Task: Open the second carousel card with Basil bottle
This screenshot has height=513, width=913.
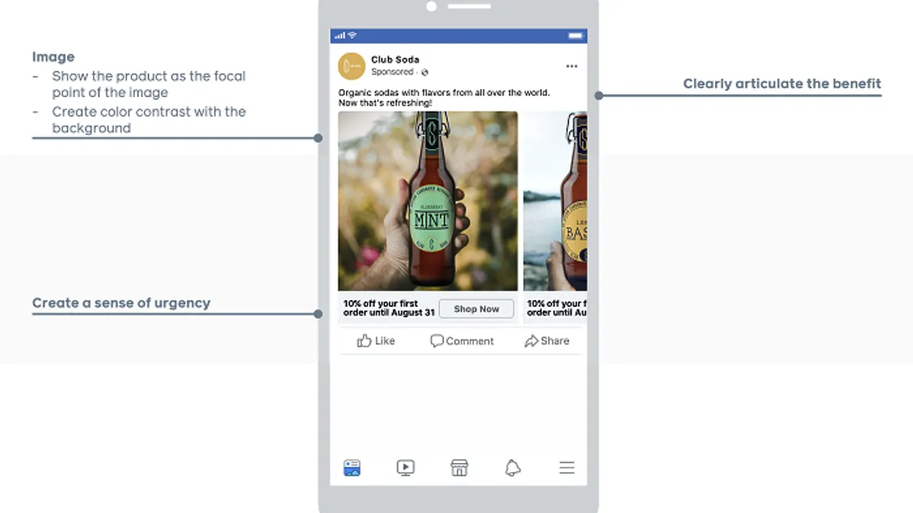Action: 555,201
